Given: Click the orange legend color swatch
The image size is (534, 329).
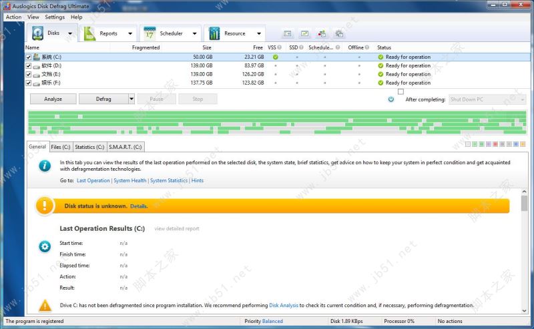Looking at the screenshot, I should [523, 144].
